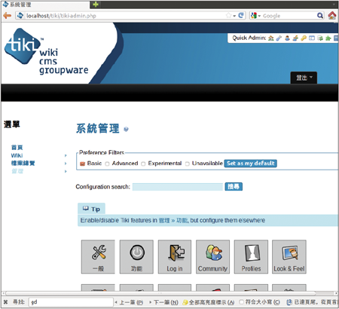Click the 搜尋 configuration search button
The image size is (339, 309).
[x=234, y=186]
